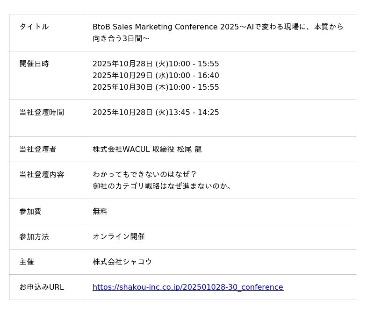This screenshot has width=374, height=314.
Task: Click the organizer name 株式会社シャコウ
Action: [122, 262]
